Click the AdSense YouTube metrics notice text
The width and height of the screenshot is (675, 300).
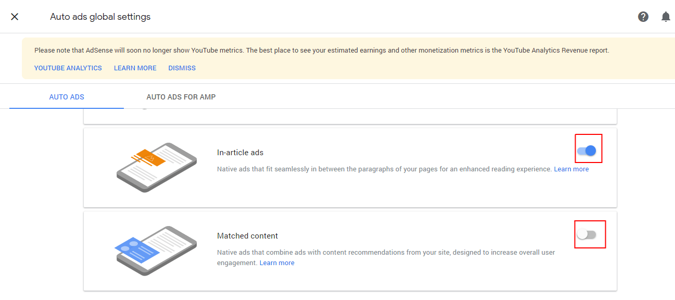coord(322,51)
